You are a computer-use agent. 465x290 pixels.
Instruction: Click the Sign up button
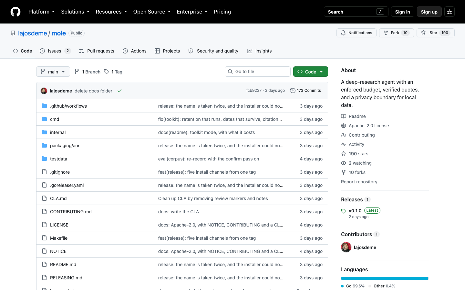tap(429, 12)
